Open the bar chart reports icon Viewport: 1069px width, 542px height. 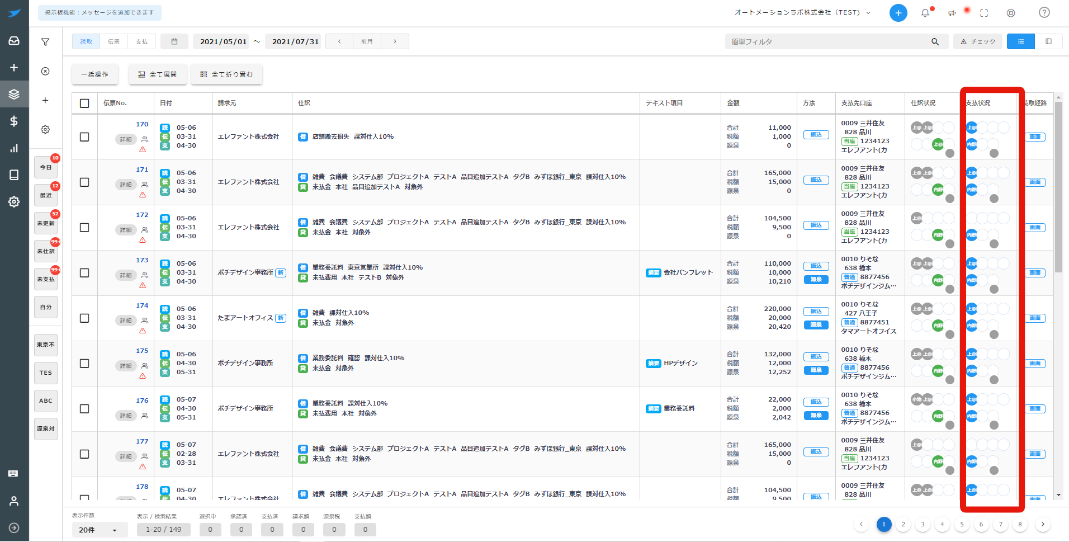point(14,148)
